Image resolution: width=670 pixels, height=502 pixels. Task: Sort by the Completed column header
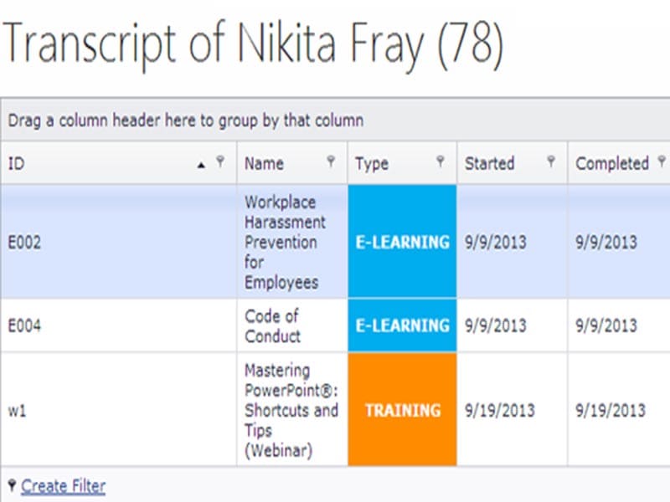point(612,164)
